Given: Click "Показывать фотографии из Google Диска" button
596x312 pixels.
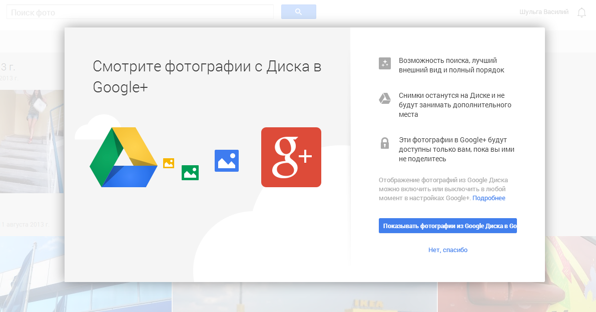Looking at the screenshot, I should click(x=448, y=226).
